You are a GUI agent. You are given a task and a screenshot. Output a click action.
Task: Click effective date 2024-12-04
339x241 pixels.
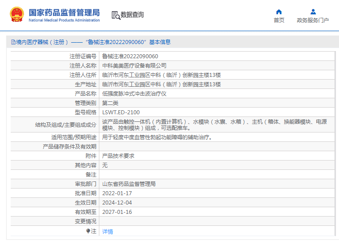click(x=117, y=203)
